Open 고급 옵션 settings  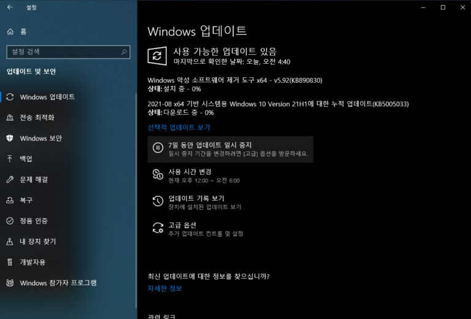click(182, 225)
